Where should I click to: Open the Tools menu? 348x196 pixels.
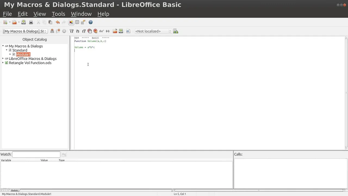[x=58, y=14]
